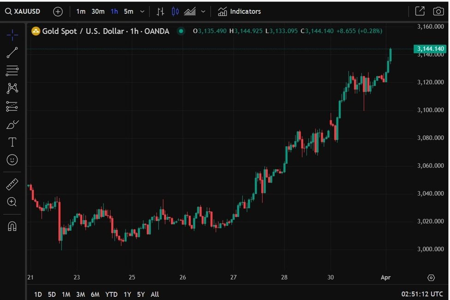Toggle candlestick chart style
Screen dimensions: 450x300
coord(175,11)
